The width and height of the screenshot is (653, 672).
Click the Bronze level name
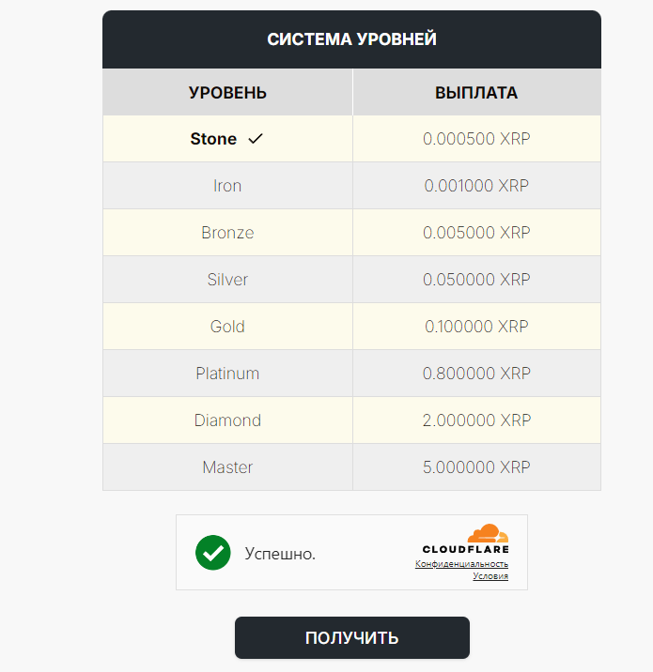tap(227, 233)
